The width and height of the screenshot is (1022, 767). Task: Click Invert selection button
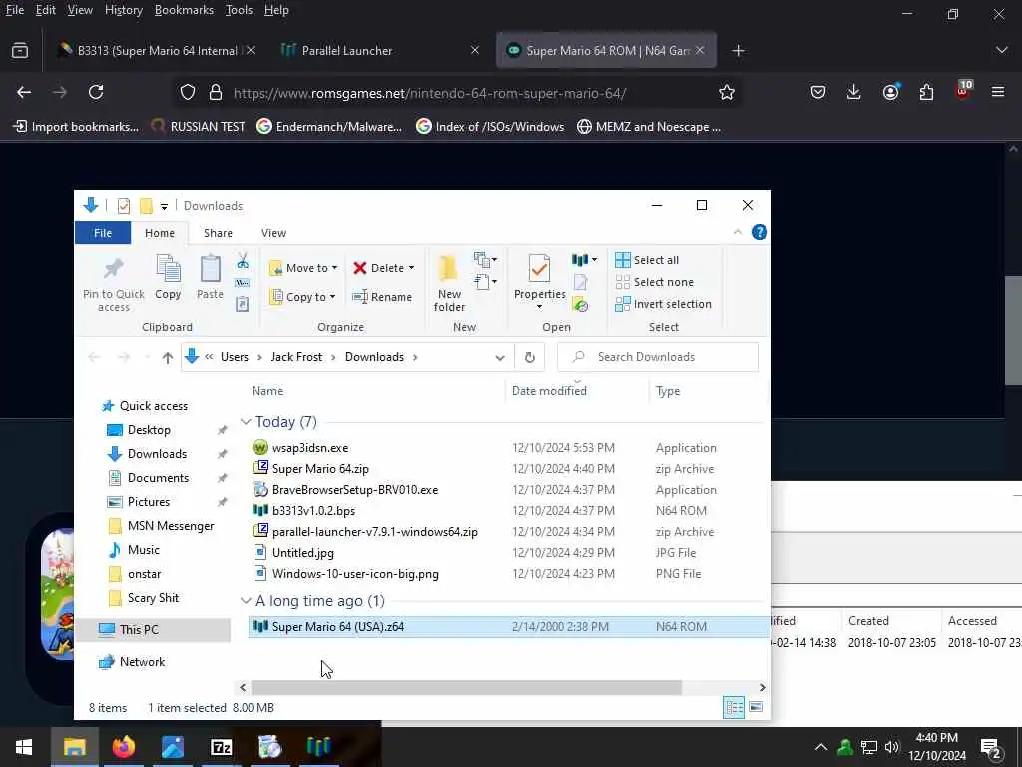(663, 304)
